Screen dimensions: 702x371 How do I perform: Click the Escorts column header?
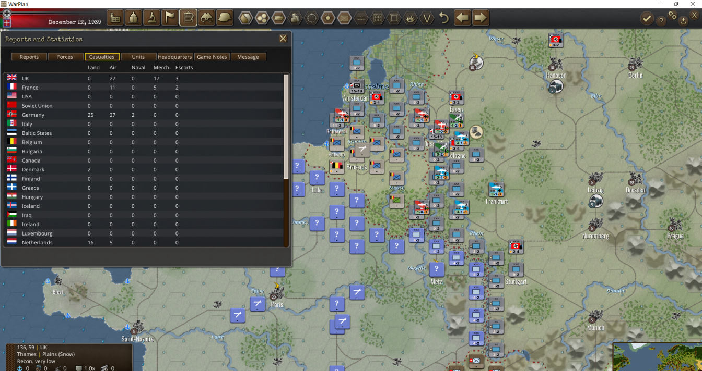pos(184,68)
